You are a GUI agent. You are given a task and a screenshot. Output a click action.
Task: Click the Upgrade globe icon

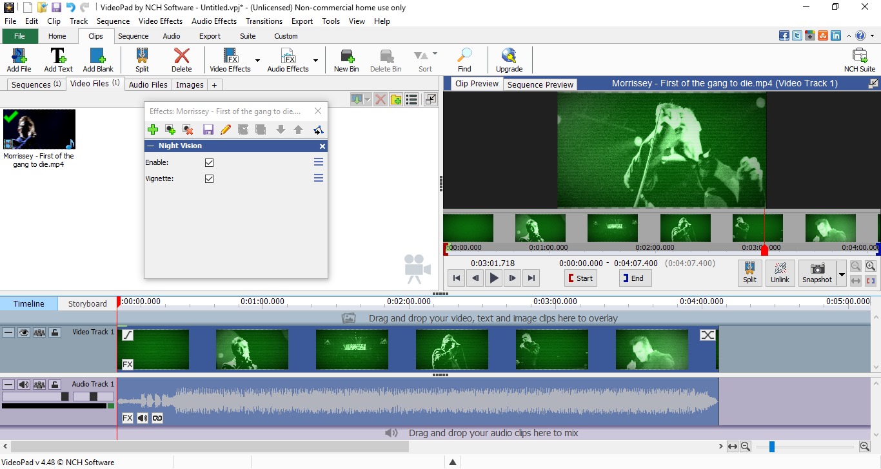pyautogui.click(x=509, y=60)
